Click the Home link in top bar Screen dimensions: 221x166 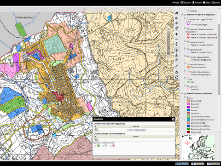(215, 2)
